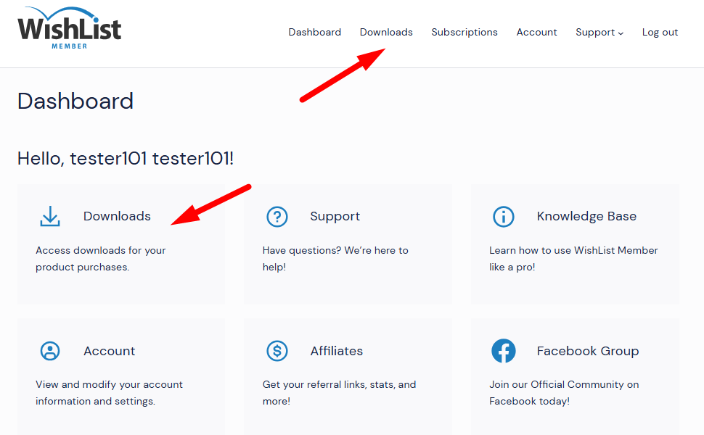Click the download arrow icon on Downloads card
This screenshot has width=704, height=435.
[50, 216]
